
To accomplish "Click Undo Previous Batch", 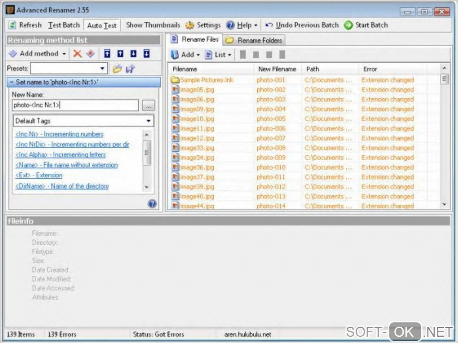I will pos(302,25).
